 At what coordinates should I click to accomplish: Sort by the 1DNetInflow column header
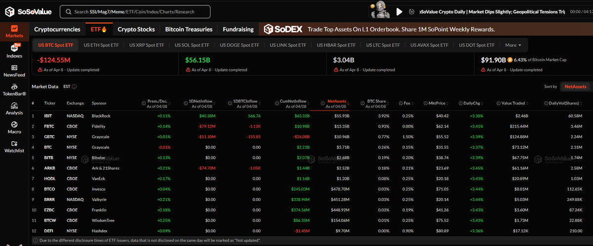(x=202, y=103)
